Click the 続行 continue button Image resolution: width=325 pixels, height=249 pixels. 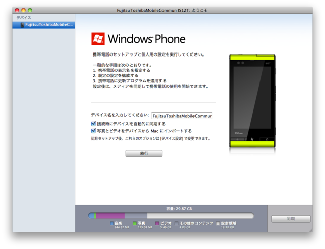point(144,153)
